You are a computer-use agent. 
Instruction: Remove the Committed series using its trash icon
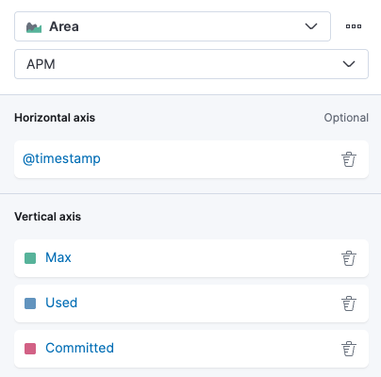(349, 349)
